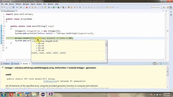Open the File menu
The height and width of the screenshot is (97, 173).
pyautogui.click(x=2, y=4)
